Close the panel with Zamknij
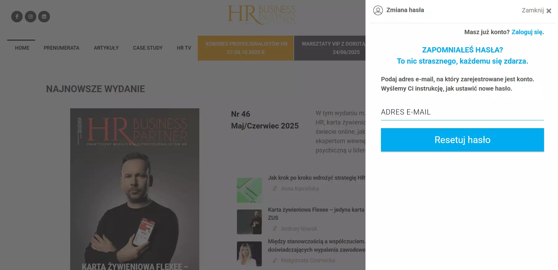The image size is (558, 270). (537, 11)
